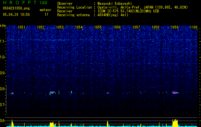Click the horizontal interference line at 1.1 kHz
The image size is (201, 127).
click(102, 40)
